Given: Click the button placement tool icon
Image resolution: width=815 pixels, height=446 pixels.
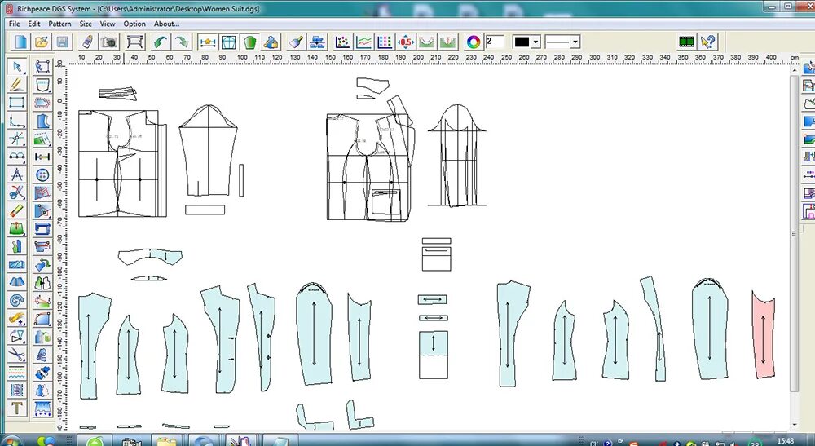Looking at the screenshot, I should (x=42, y=174).
